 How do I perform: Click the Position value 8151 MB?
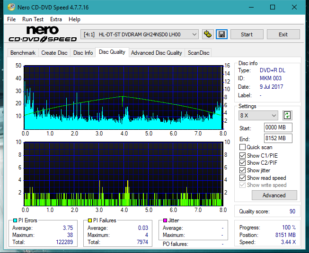click(x=285, y=235)
